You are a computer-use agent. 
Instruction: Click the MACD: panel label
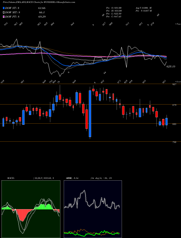coord(10,178)
